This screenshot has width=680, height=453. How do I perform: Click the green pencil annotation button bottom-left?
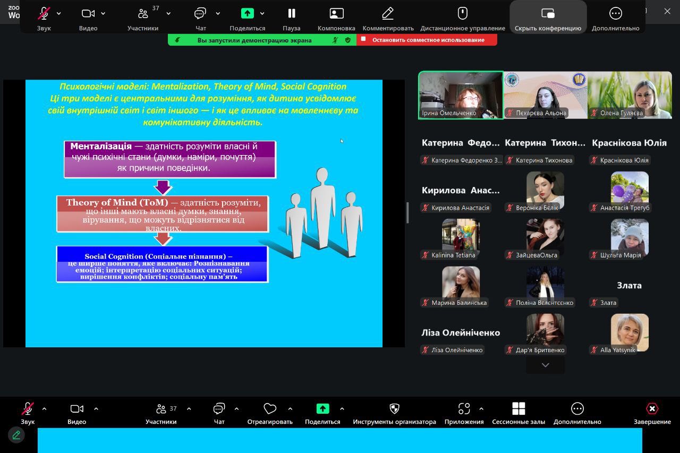tap(16, 435)
